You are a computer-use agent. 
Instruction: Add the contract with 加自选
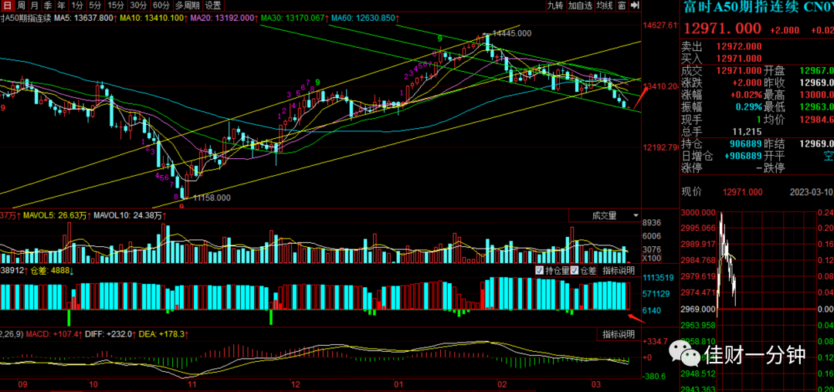(x=579, y=5)
